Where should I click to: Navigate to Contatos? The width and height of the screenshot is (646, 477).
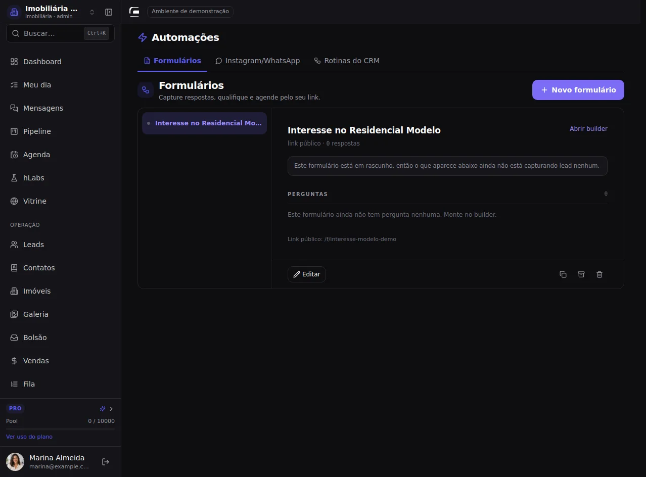click(x=61, y=268)
